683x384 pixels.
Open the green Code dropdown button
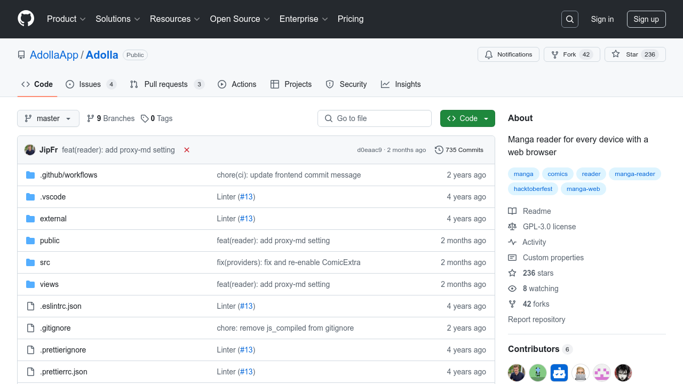(467, 118)
